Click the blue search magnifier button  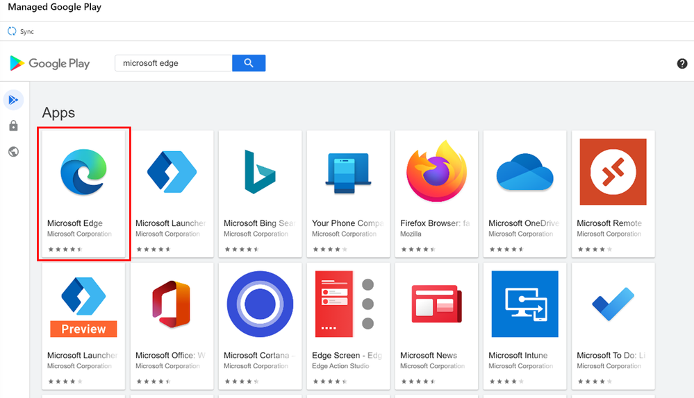[x=249, y=63]
